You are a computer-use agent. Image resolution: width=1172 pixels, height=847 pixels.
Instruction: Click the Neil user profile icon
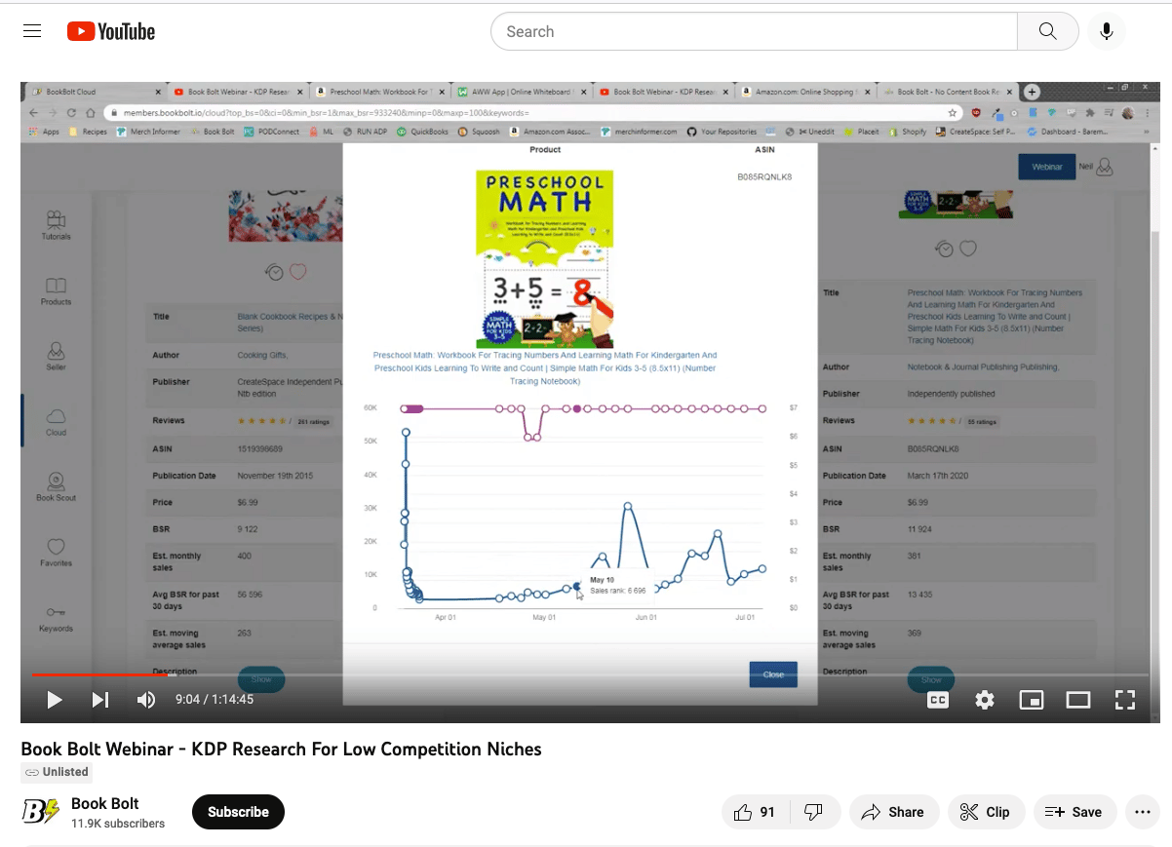click(x=1104, y=167)
